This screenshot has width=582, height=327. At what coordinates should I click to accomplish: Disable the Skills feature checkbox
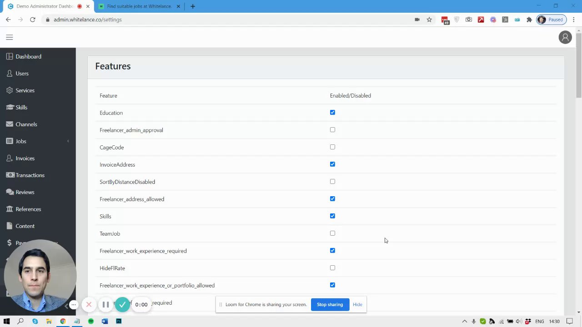(332, 216)
